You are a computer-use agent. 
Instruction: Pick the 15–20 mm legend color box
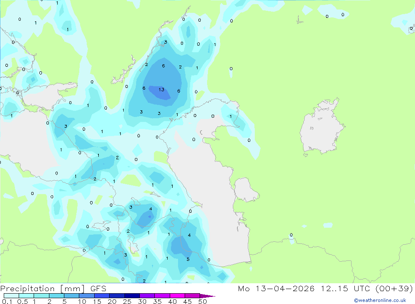tap(102, 296)
